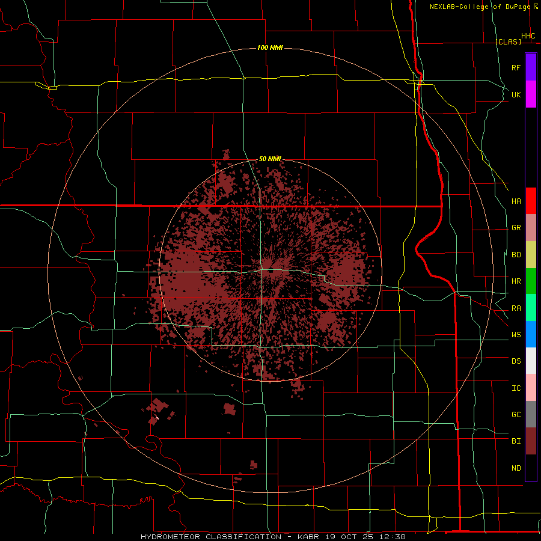Click the green HR legend swatch
The height and width of the screenshot is (541, 541).
click(x=531, y=281)
